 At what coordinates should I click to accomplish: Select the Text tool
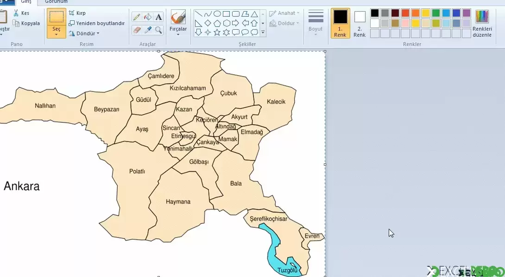[158, 17]
